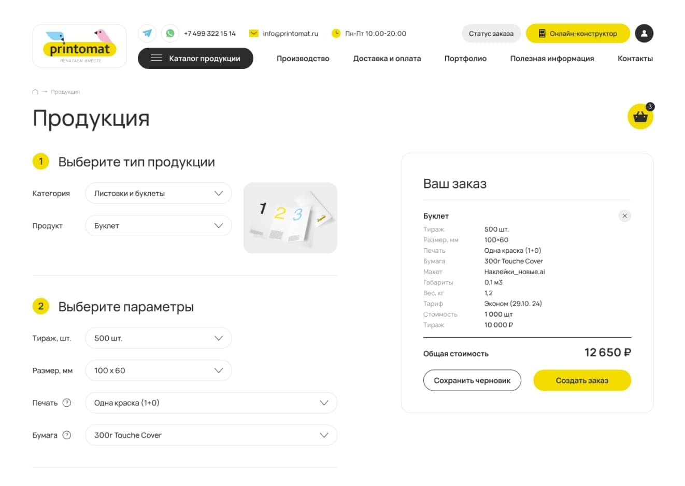Open the shopping cart with 3 items
685x486 pixels.
(x=640, y=117)
